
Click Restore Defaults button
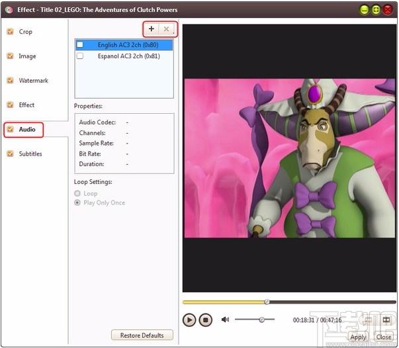click(142, 335)
